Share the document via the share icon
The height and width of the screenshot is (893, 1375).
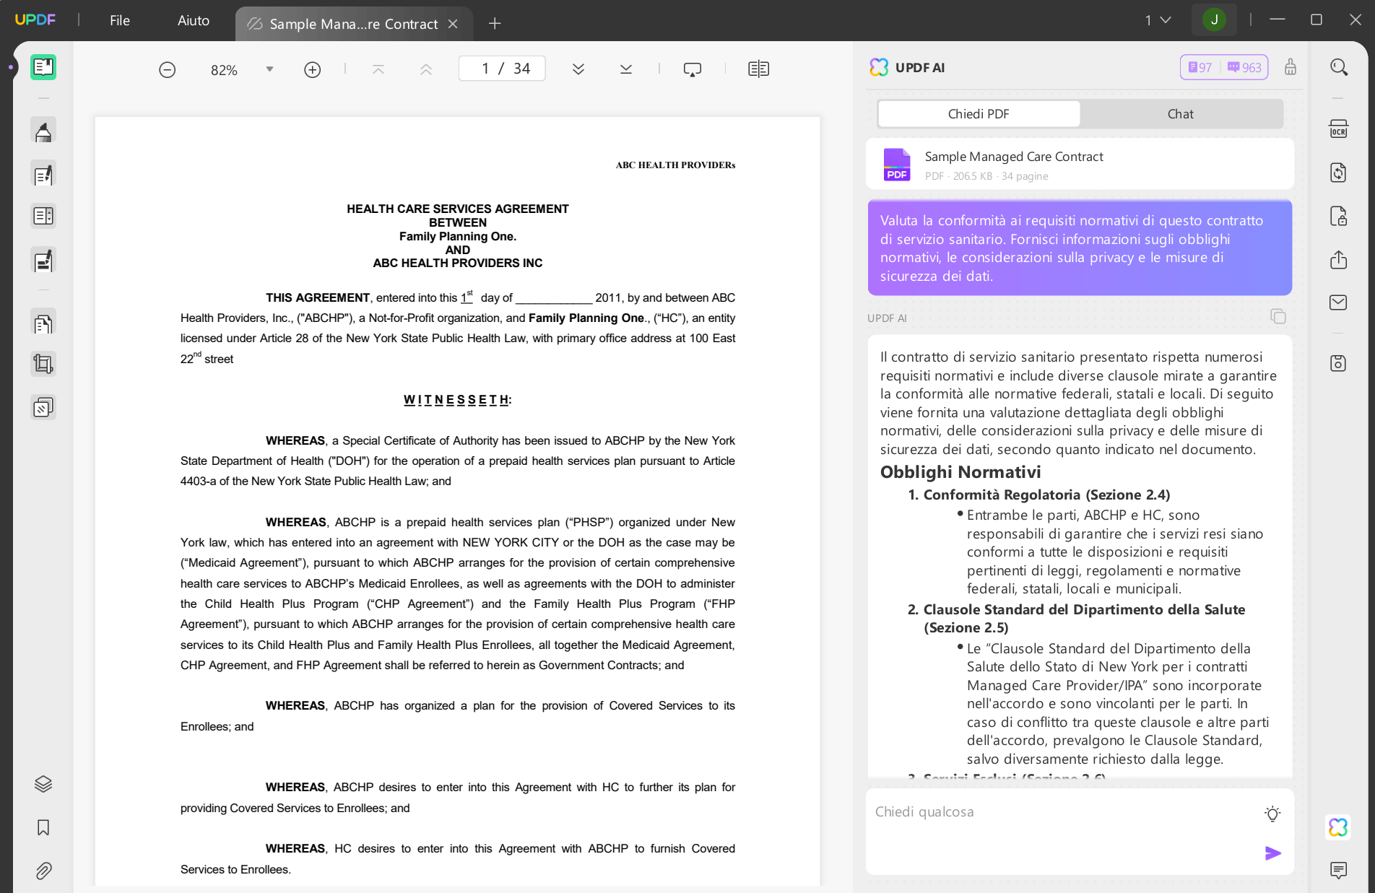[1339, 259]
